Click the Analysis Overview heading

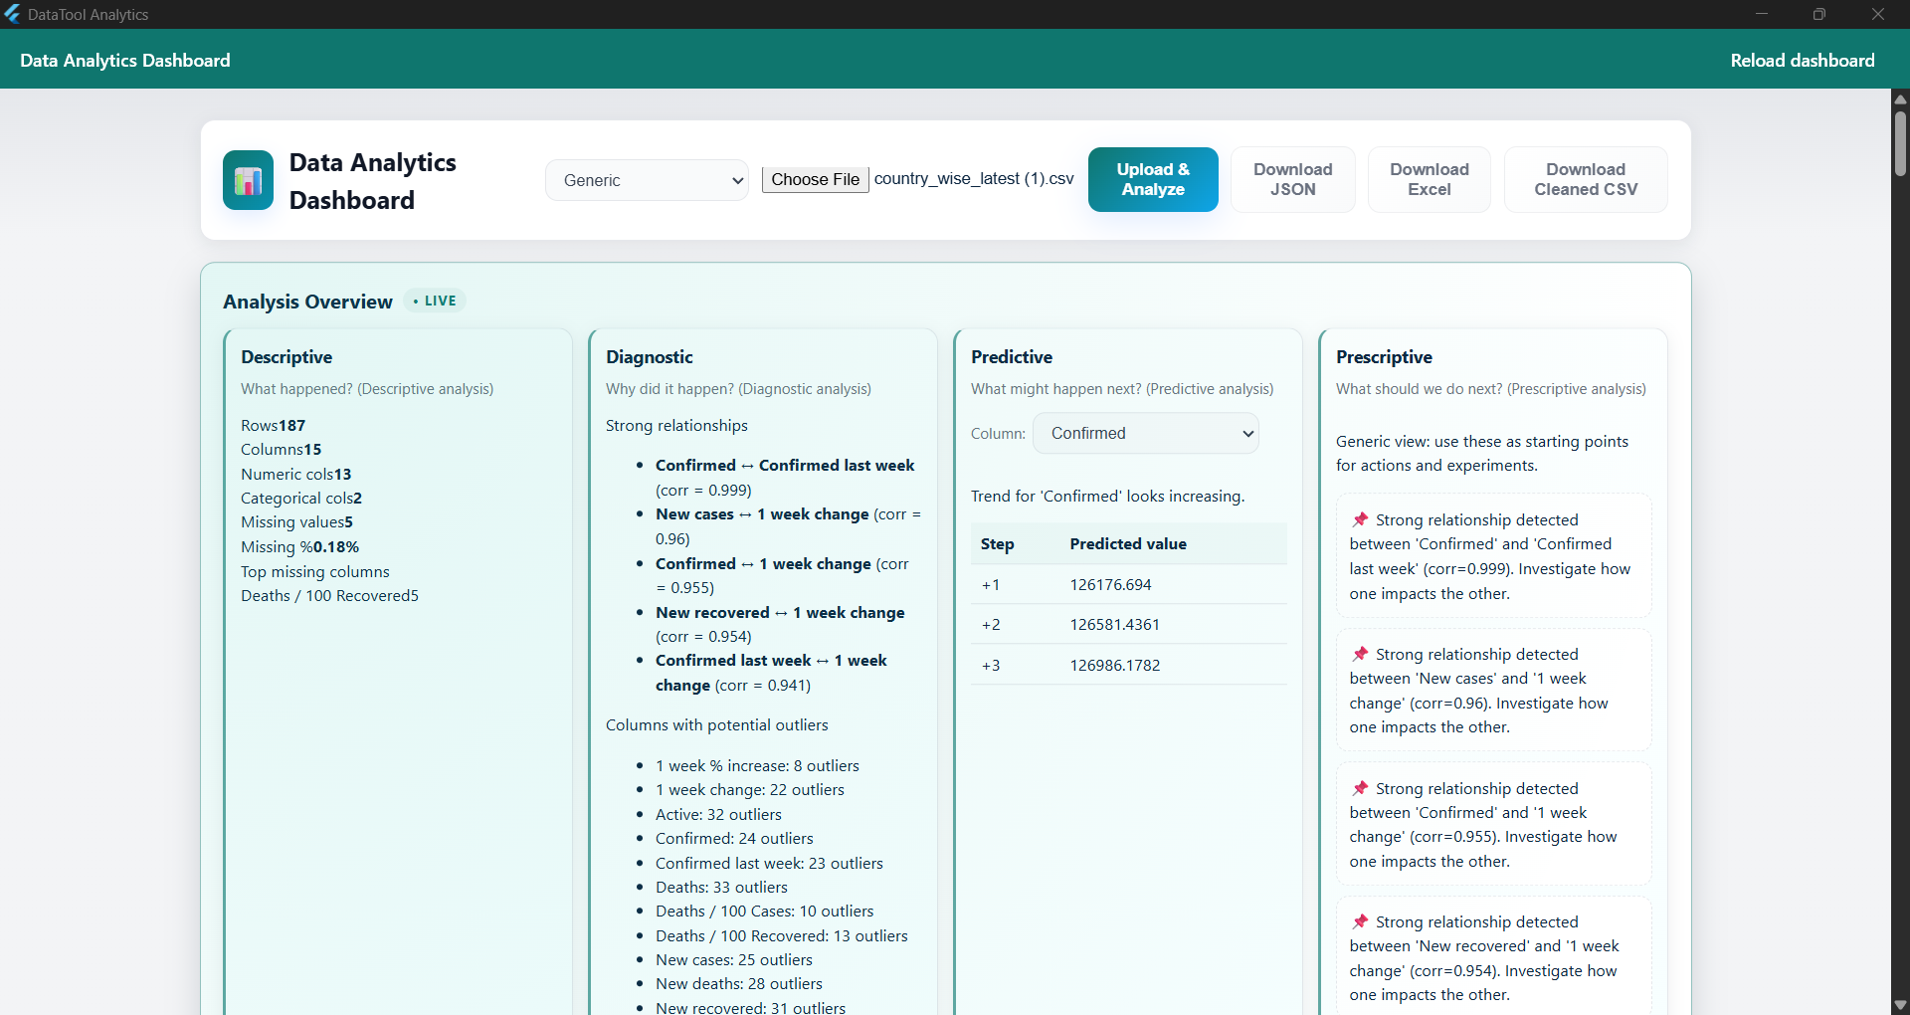point(307,302)
